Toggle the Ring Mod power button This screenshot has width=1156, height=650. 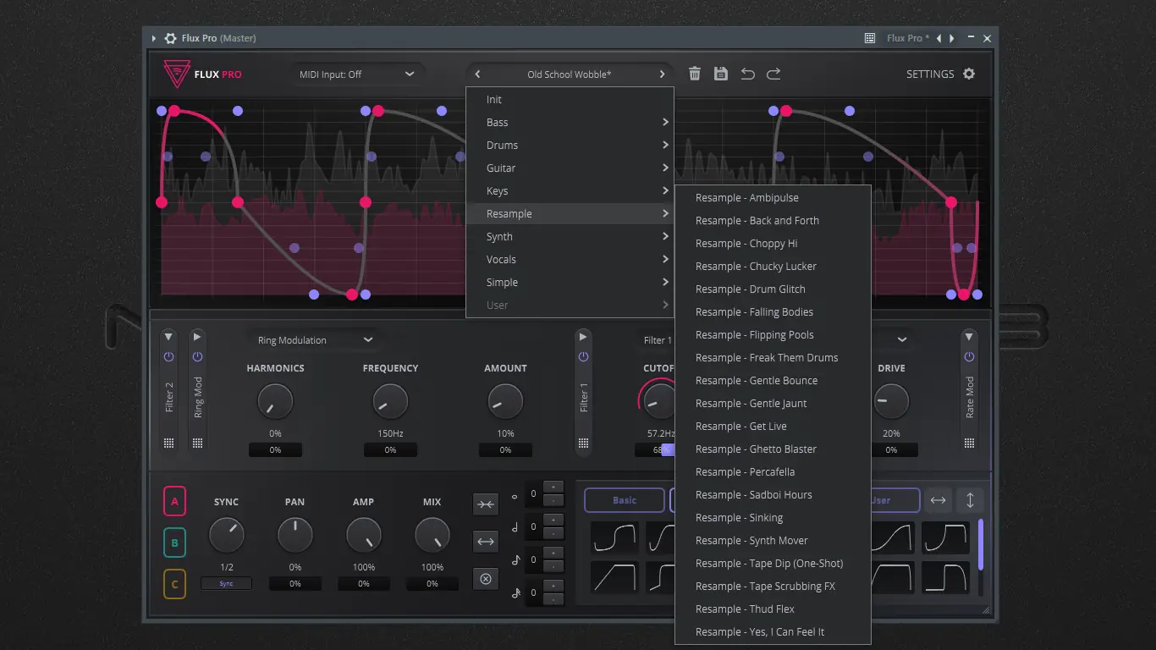click(197, 357)
